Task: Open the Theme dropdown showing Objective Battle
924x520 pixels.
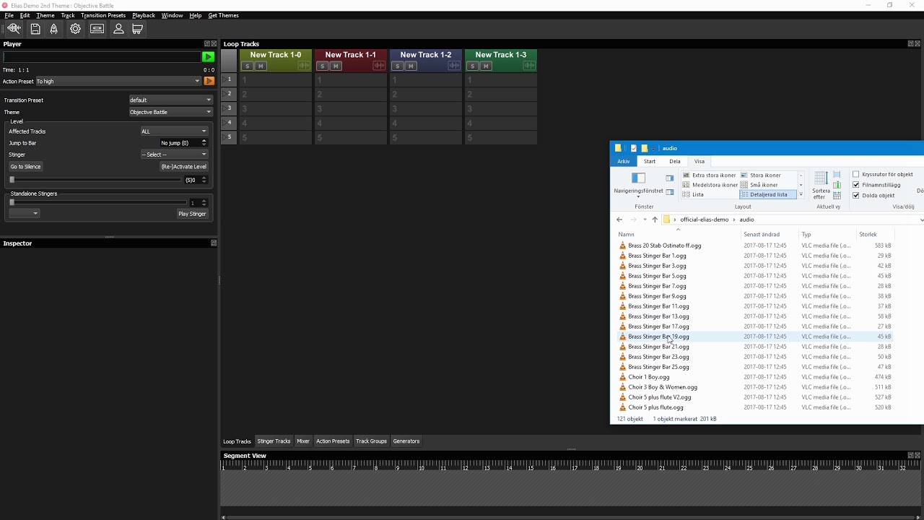Action: (x=170, y=112)
